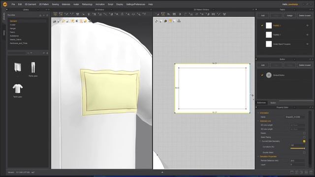Uncheck the Curved Side Geometry checkbox
The width and height of the screenshot is (315, 177).
click(x=304, y=141)
